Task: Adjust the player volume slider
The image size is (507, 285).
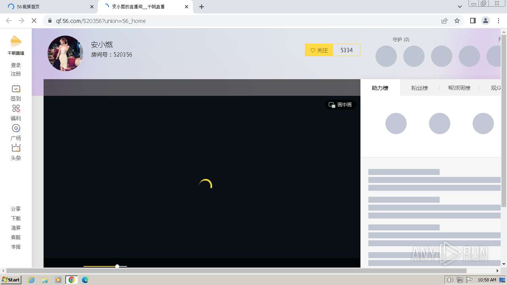Action: (x=105, y=266)
